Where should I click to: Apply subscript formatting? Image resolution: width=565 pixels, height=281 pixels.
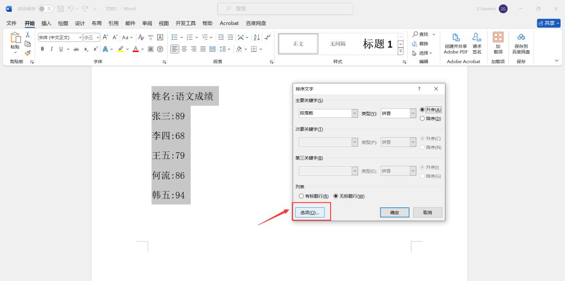(87, 49)
